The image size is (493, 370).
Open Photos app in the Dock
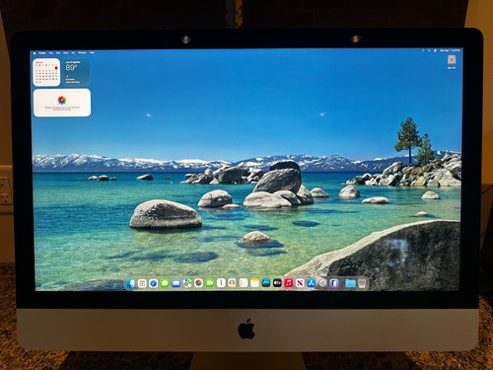coord(198,283)
